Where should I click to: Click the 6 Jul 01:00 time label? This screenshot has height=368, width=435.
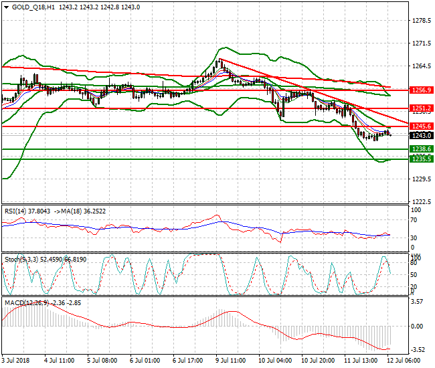click(145, 361)
